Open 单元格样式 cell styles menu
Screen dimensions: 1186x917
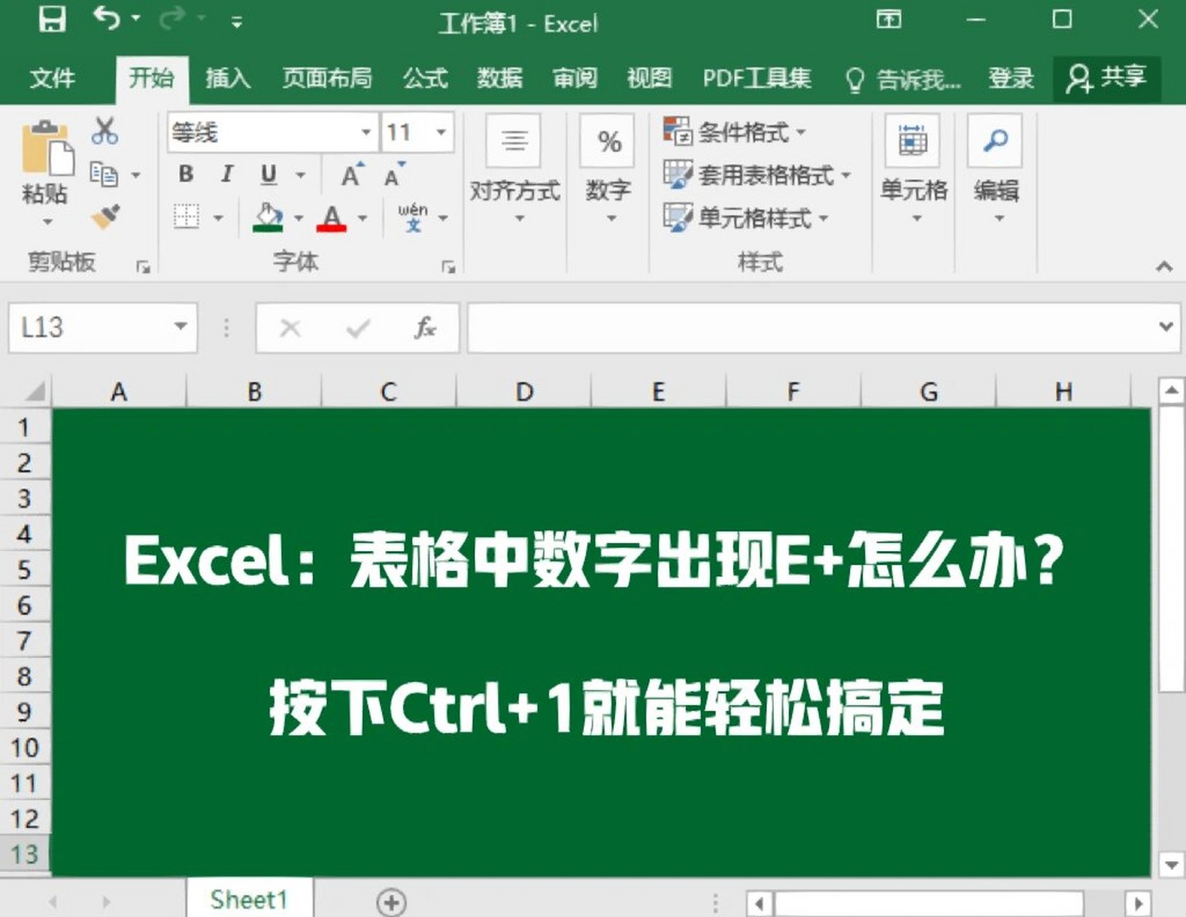click(746, 217)
